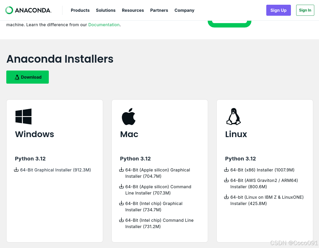The height and width of the screenshot is (248, 319).
Task: Click the Windows card heading
Action: coord(34,134)
